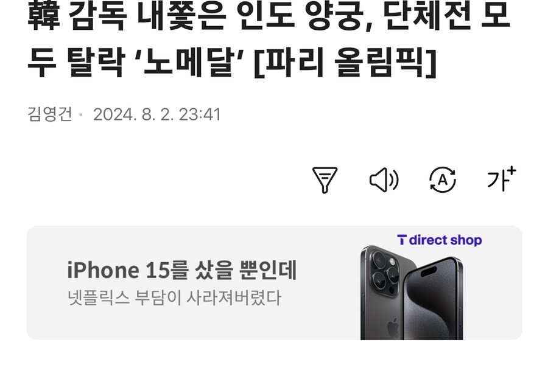Open reporter 김영건's profile
The width and height of the screenshot is (548, 365).
(50, 114)
